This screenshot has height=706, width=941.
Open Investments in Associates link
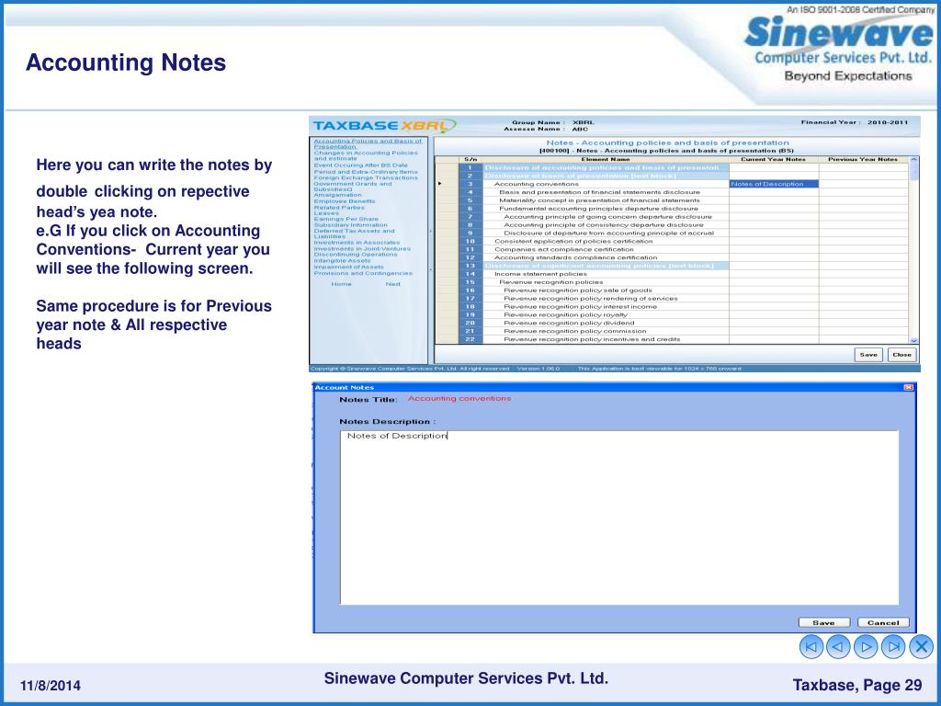[357, 243]
